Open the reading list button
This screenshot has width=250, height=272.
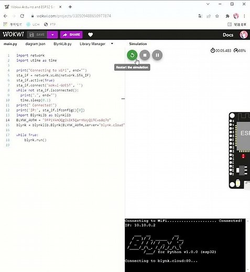237,25
